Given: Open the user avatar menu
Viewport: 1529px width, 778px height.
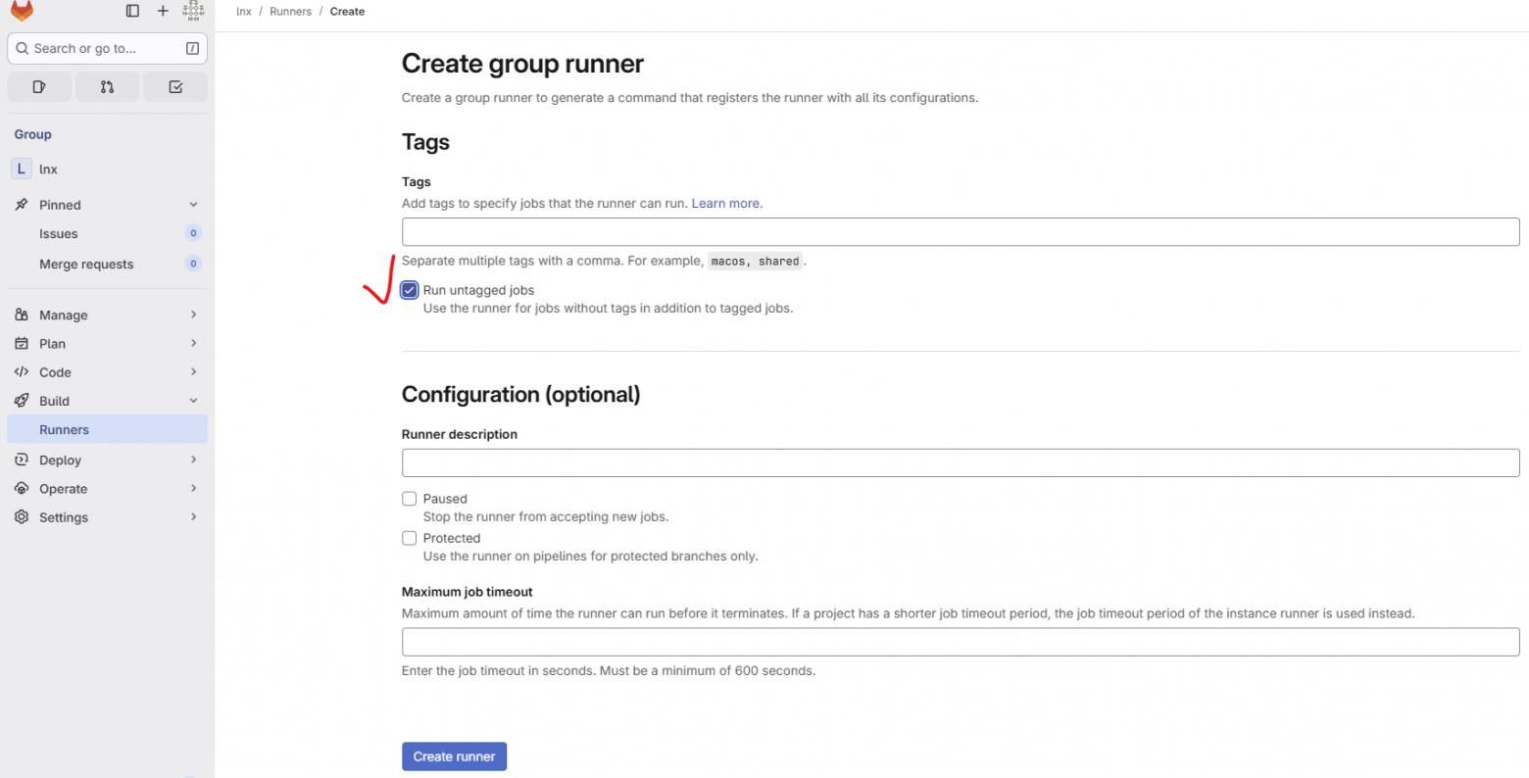Looking at the screenshot, I should [193, 11].
